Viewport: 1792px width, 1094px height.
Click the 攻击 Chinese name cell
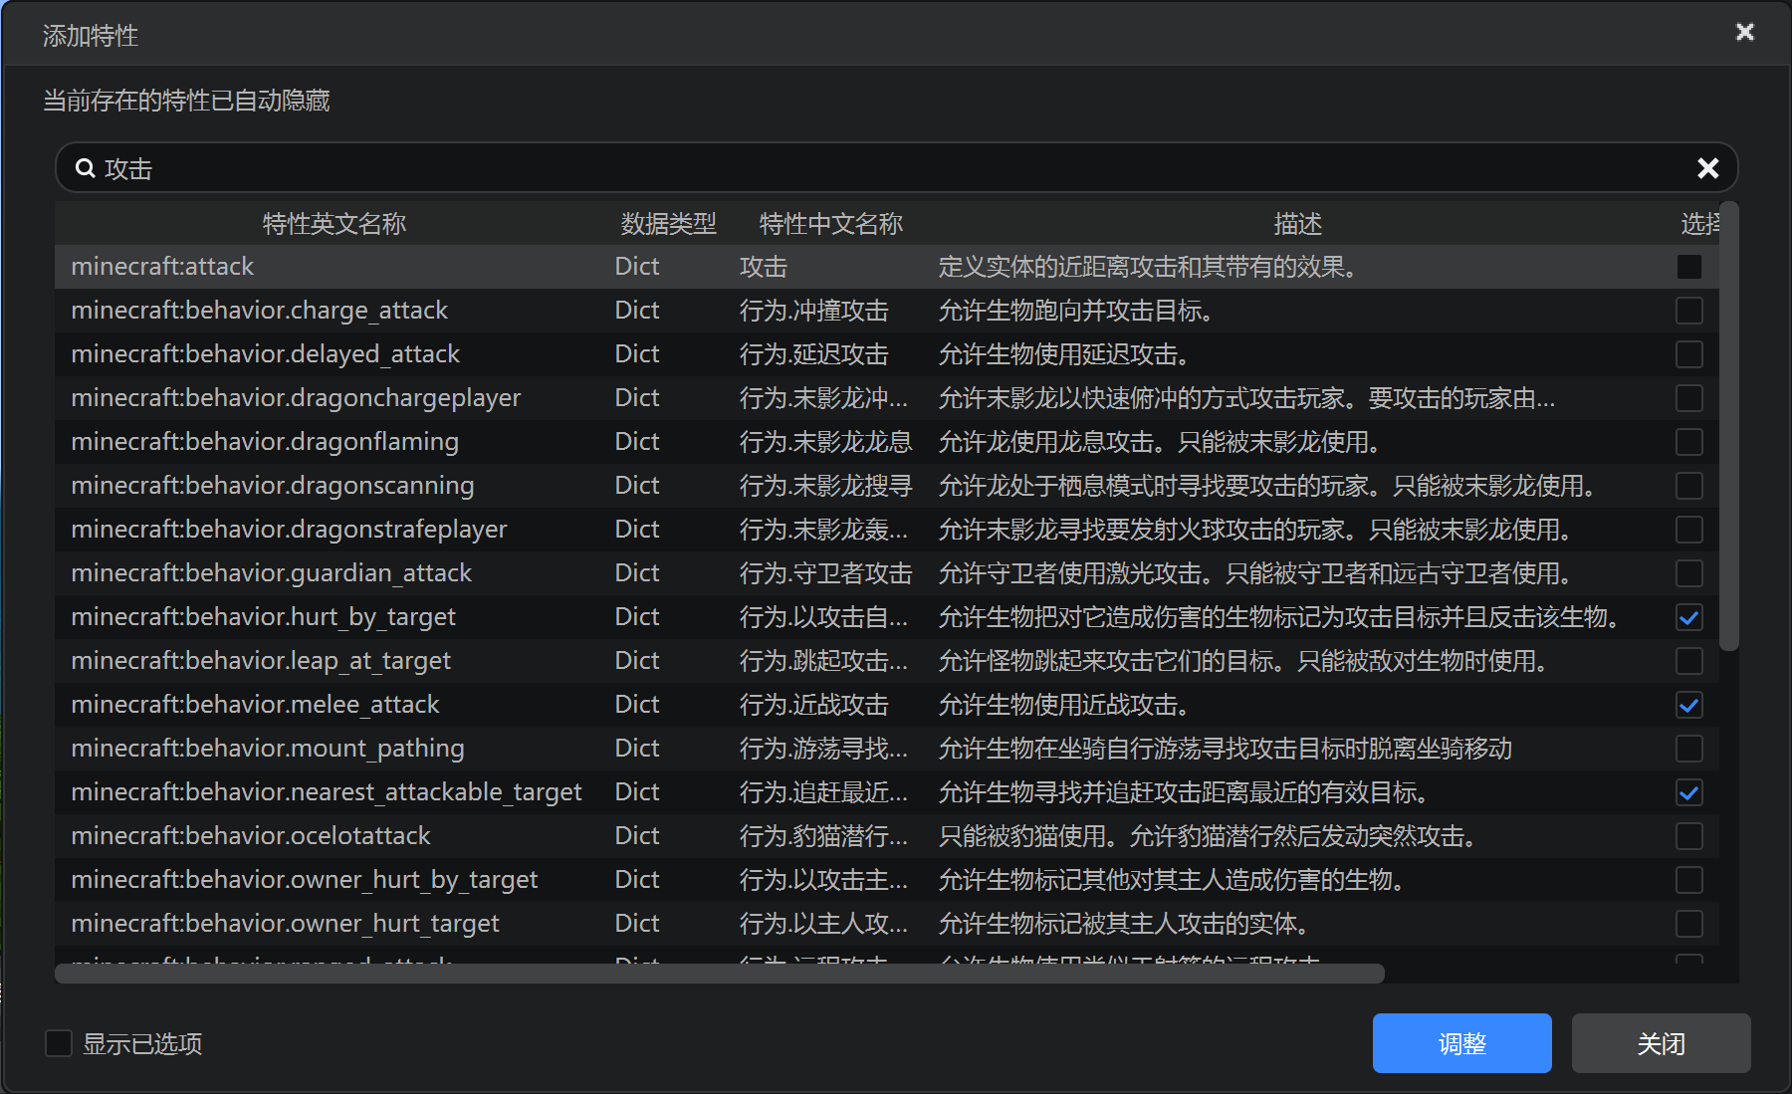tap(764, 267)
